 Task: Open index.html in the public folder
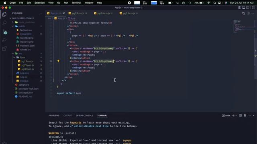point(26,34)
